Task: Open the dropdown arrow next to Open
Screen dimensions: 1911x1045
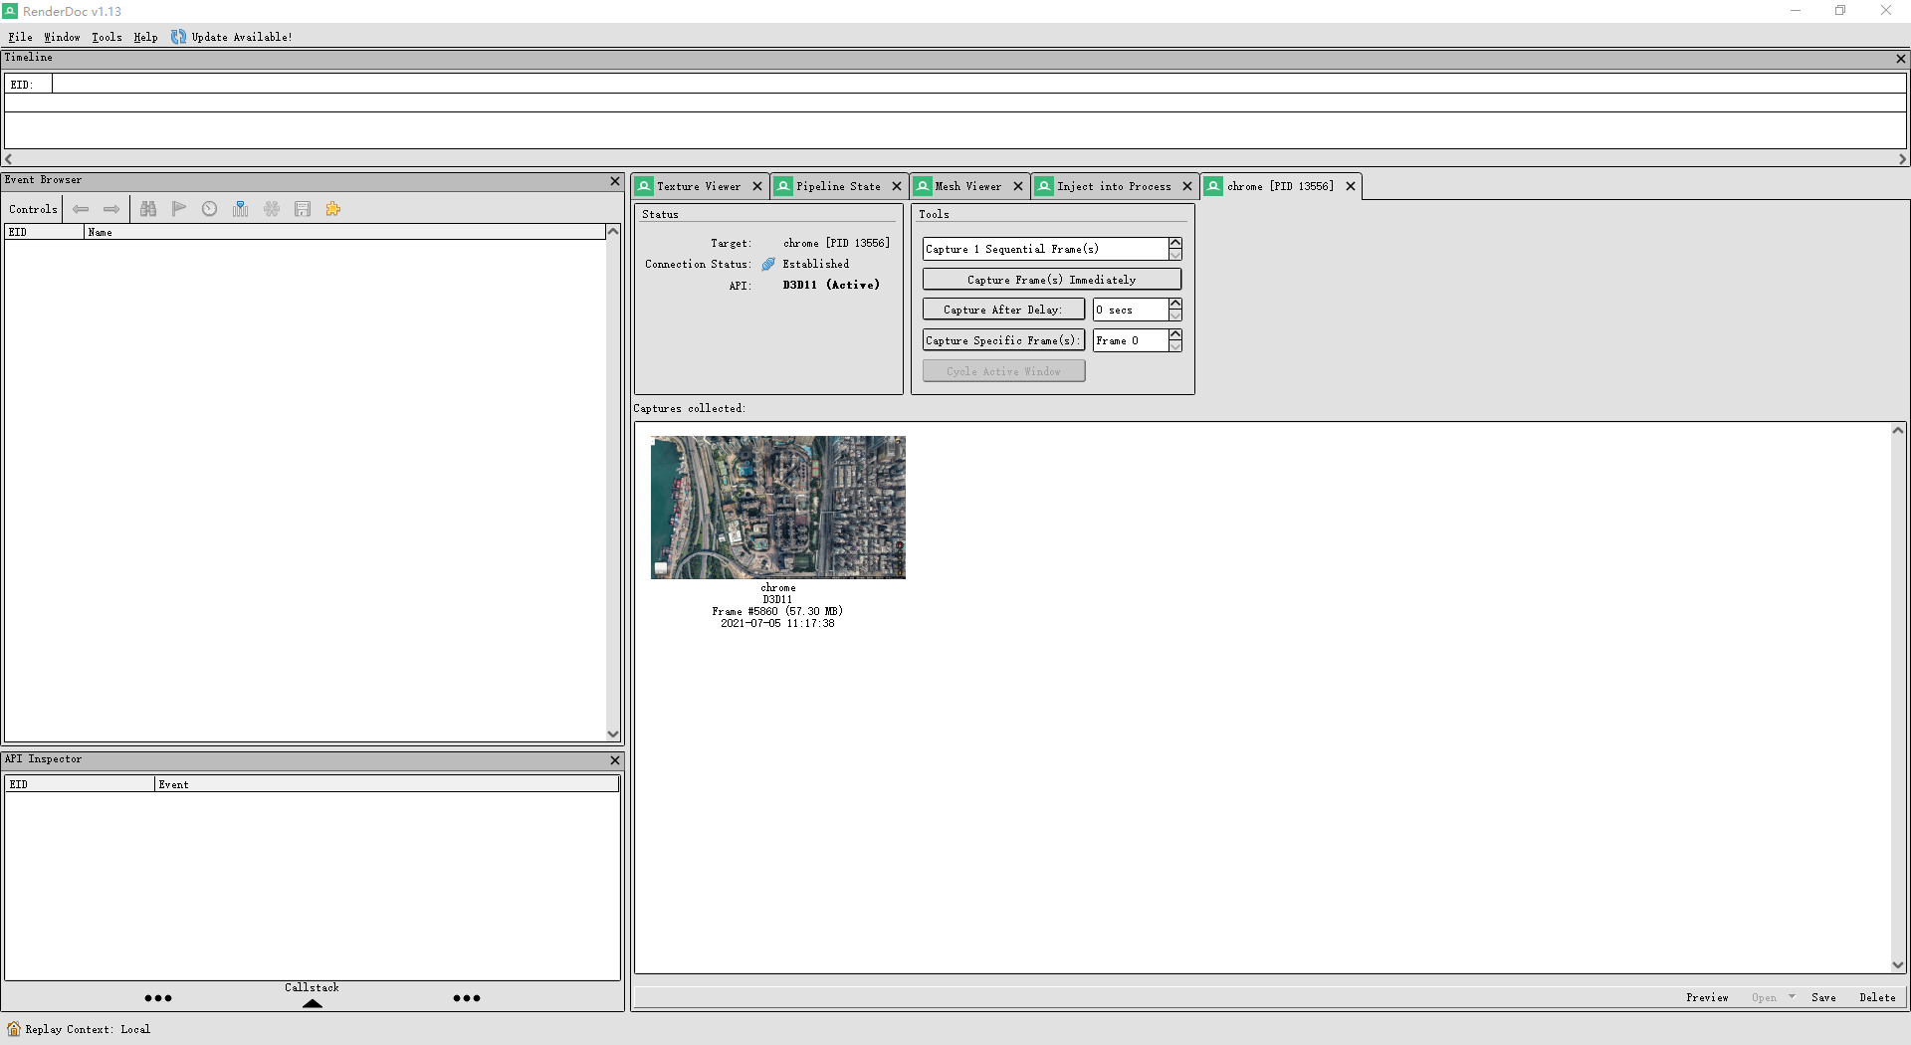Action: [1792, 997]
